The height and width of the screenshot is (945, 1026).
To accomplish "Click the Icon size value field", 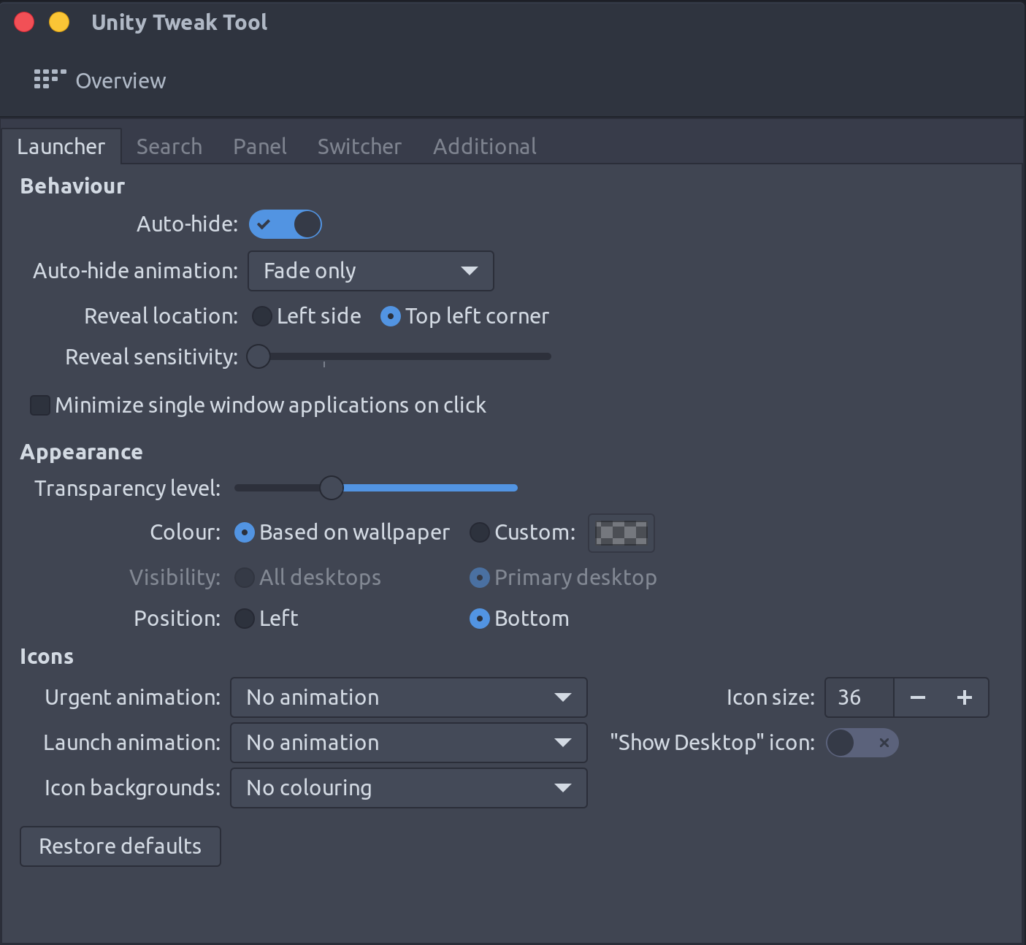I will point(860,697).
